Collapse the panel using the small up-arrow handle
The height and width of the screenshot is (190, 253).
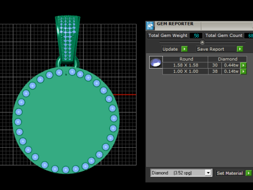click(x=202, y=42)
